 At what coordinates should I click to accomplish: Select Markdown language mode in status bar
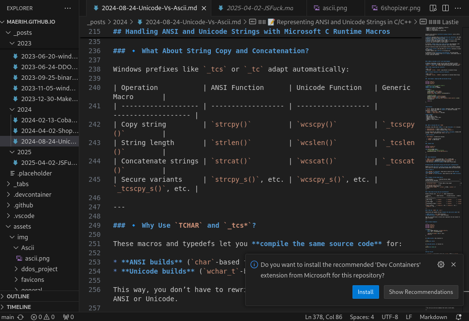(x=432, y=317)
